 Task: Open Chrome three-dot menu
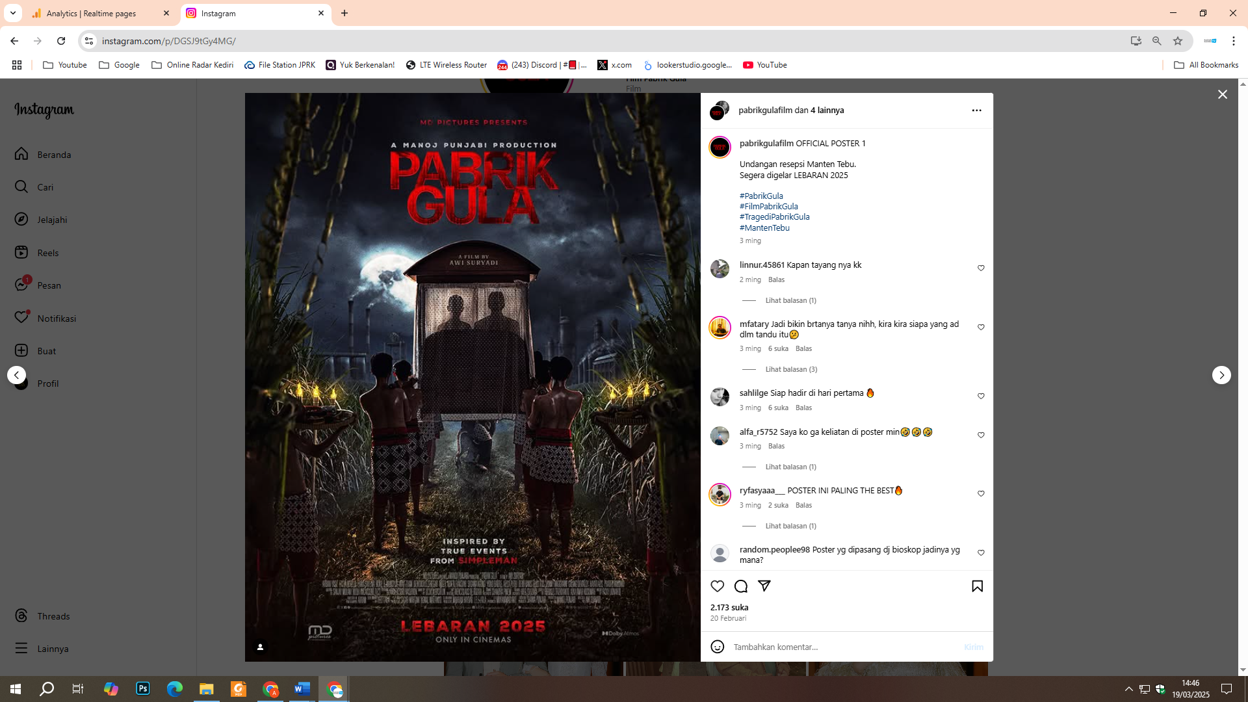(x=1234, y=41)
